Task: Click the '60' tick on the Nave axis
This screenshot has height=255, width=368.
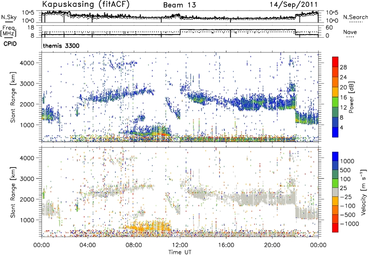Action: (x=329, y=28)
